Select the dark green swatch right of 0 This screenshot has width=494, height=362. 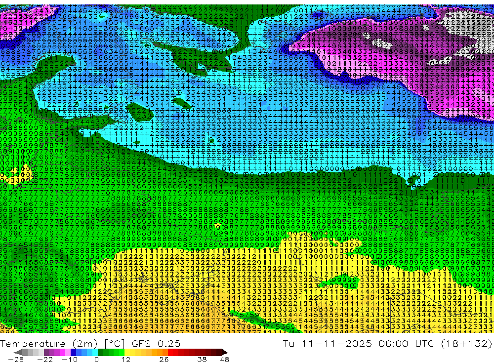[100, 352]
